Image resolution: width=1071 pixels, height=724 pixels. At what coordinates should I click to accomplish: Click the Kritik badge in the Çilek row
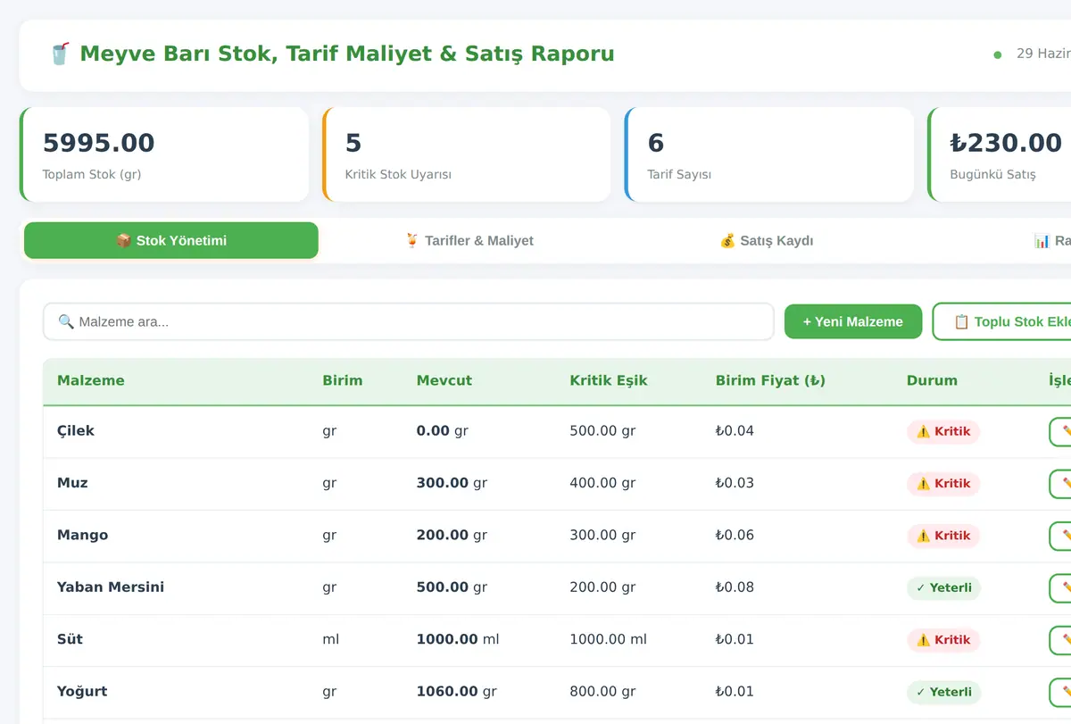[943, 432]
